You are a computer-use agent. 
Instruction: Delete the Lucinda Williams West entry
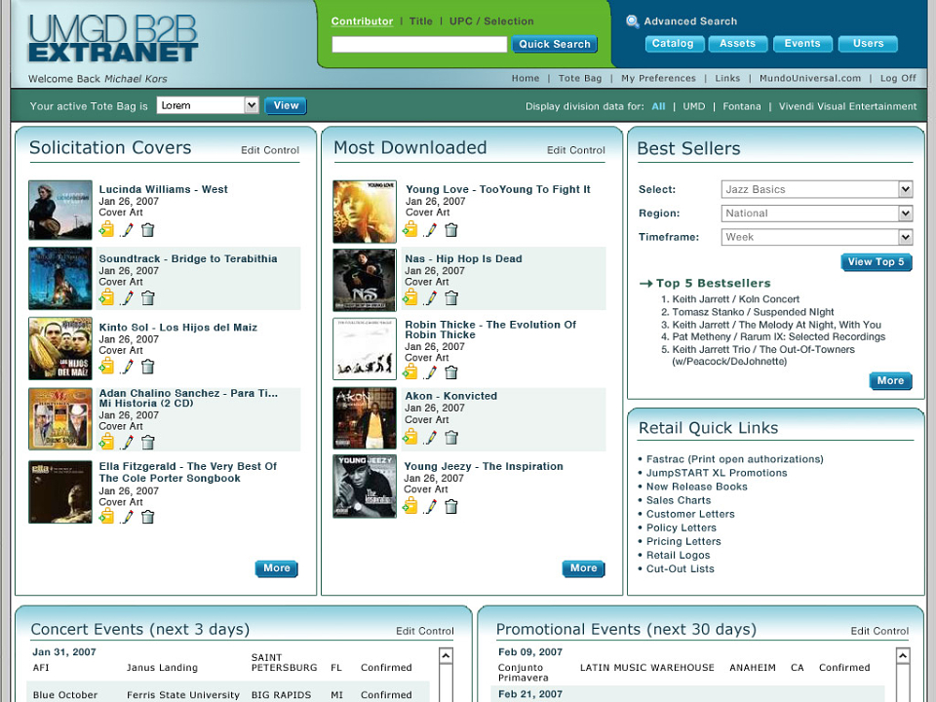pyautogui.click(x=147, y=230)
